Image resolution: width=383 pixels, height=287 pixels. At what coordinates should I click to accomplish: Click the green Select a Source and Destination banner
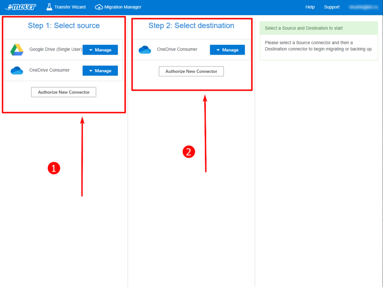click(x=319, y=28)
